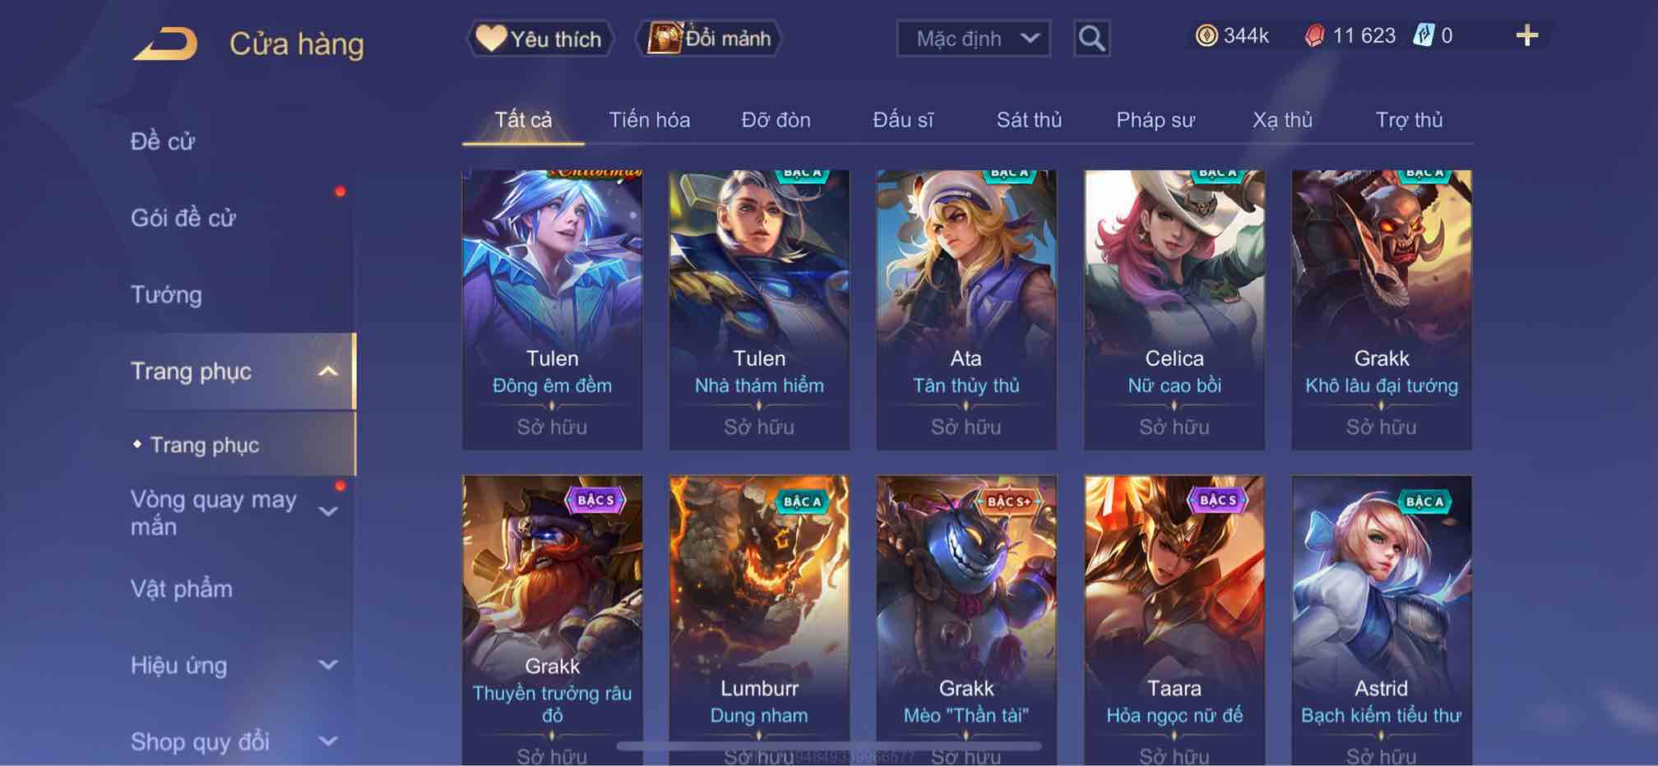
Task: Select Celica Nữ cao bồi skin card
Action: click(1174, 310)
